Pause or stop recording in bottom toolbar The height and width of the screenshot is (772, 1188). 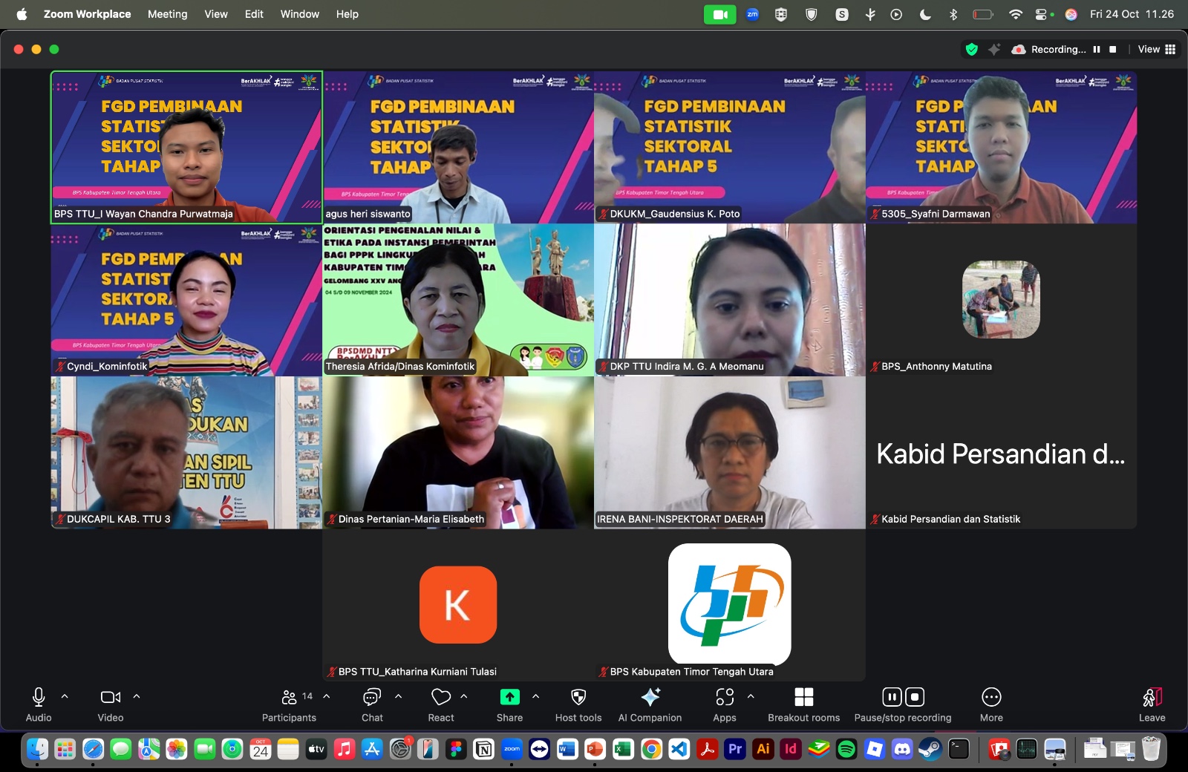902,704
